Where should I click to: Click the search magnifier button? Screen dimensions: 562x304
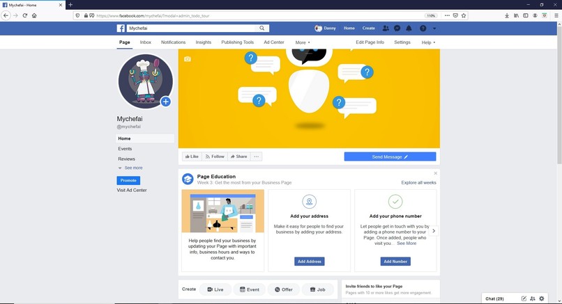262,29
